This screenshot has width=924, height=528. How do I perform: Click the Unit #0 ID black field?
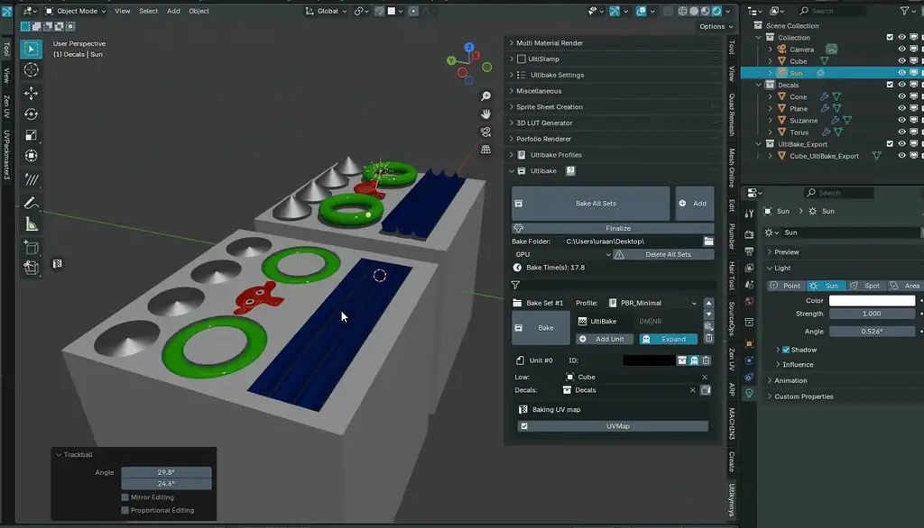[x=649, y=360]
